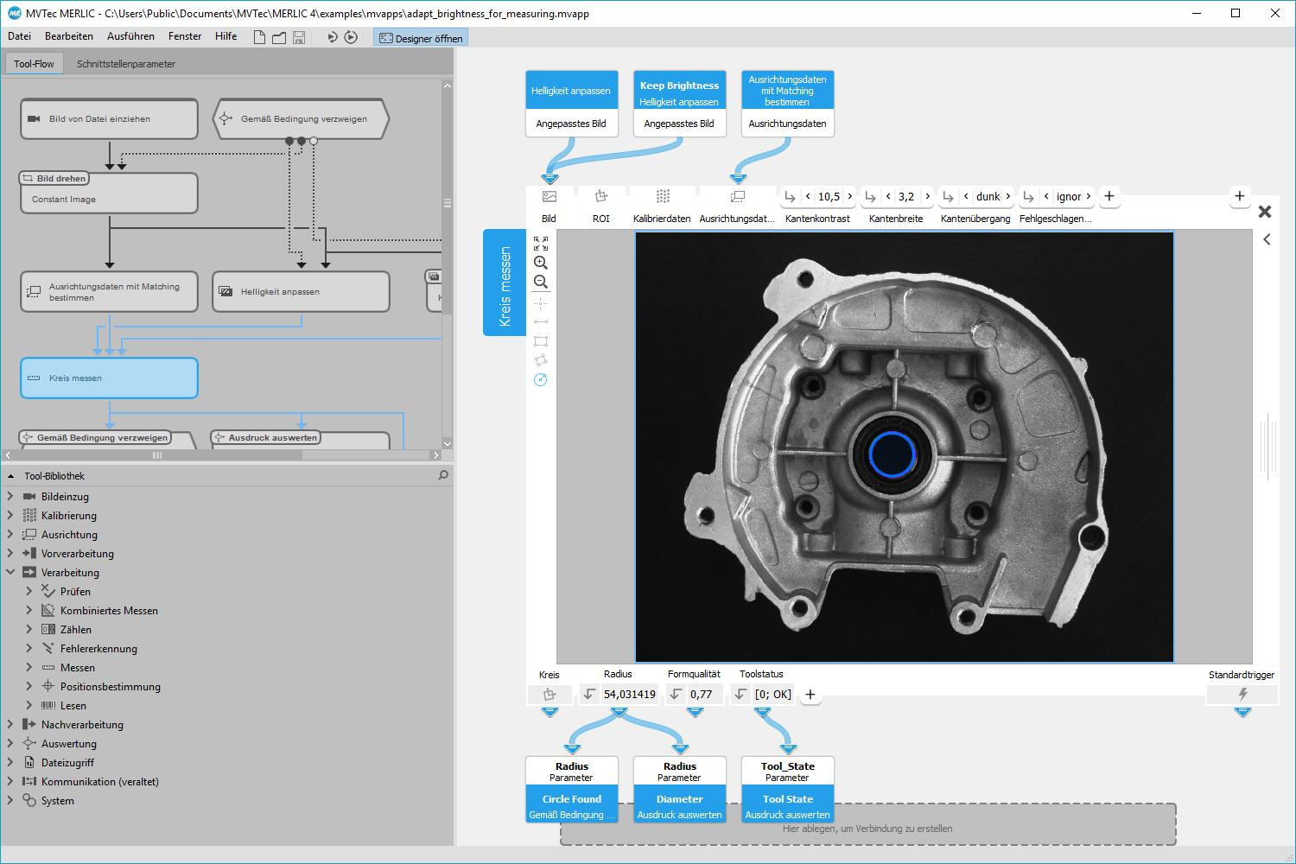Expand the Bildeinzug category
This screenshot has width=1296, height=864.
tap(10, 496)
